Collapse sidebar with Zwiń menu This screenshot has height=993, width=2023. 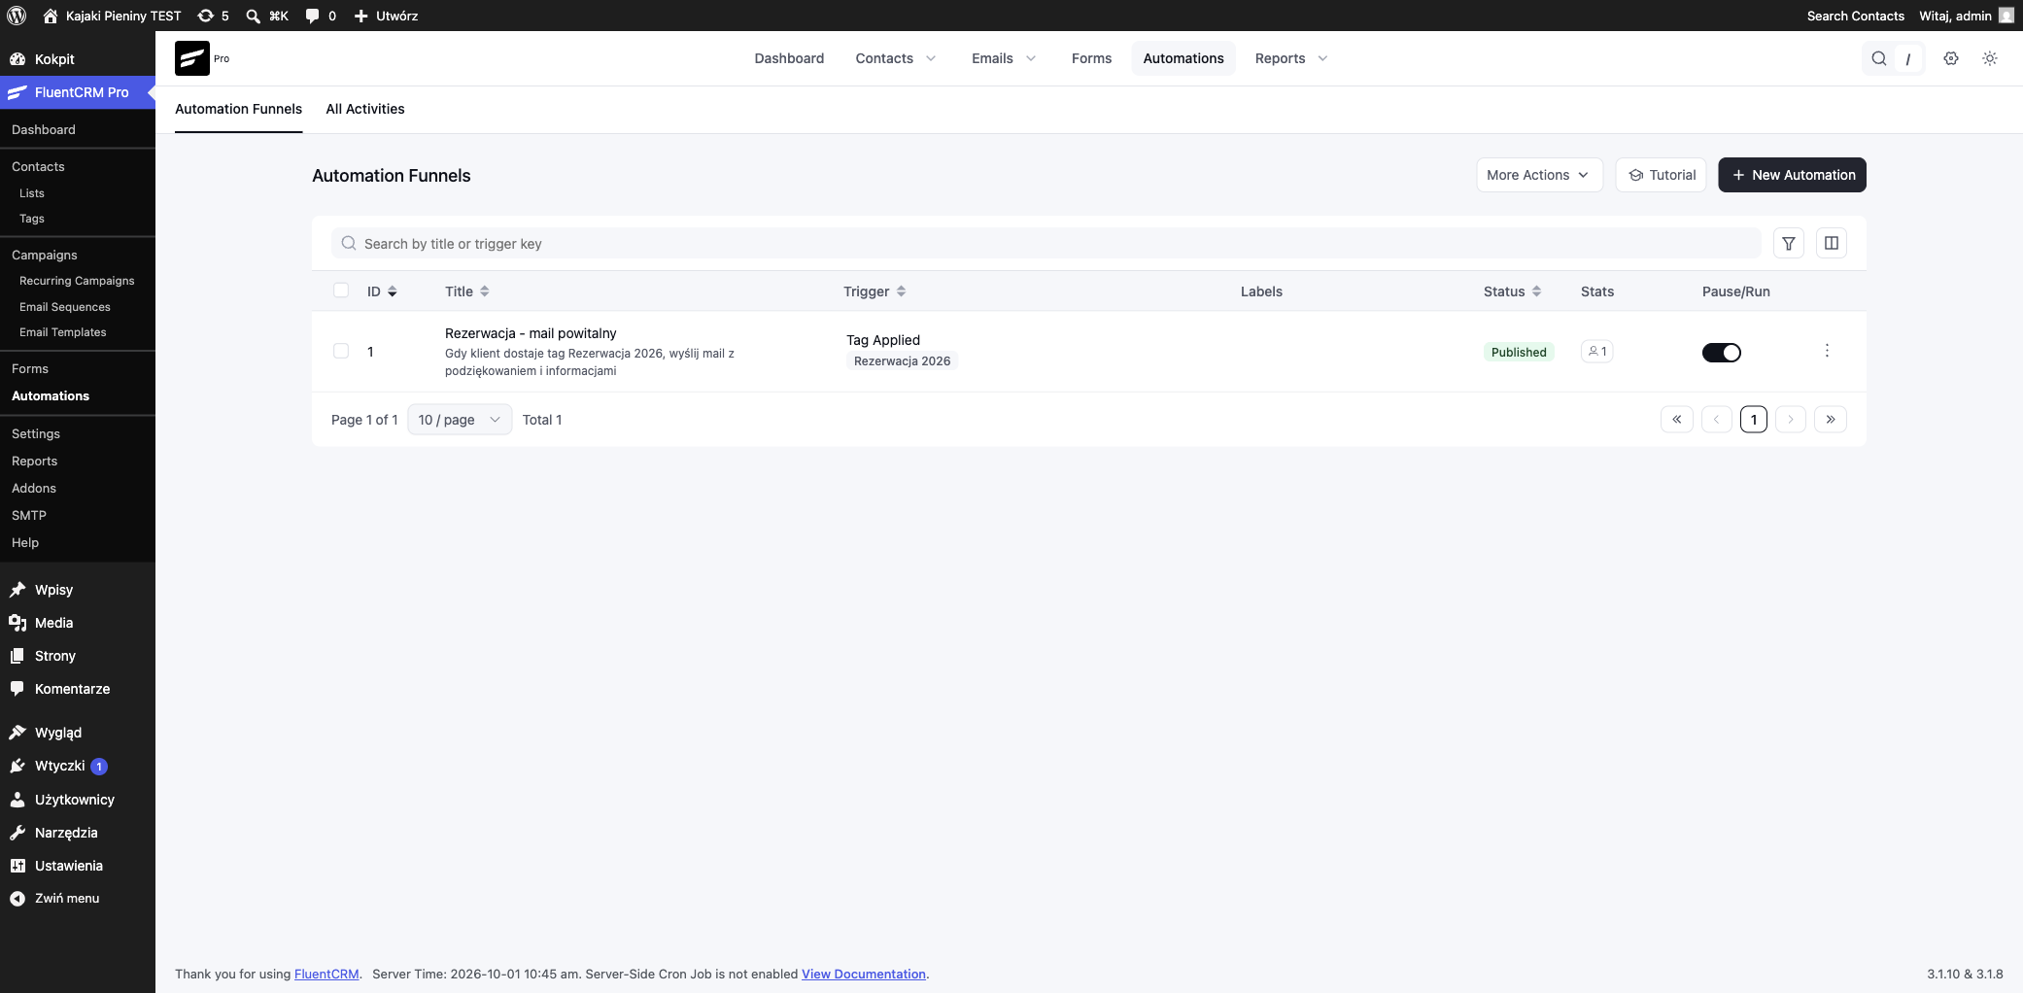[67, 898]
